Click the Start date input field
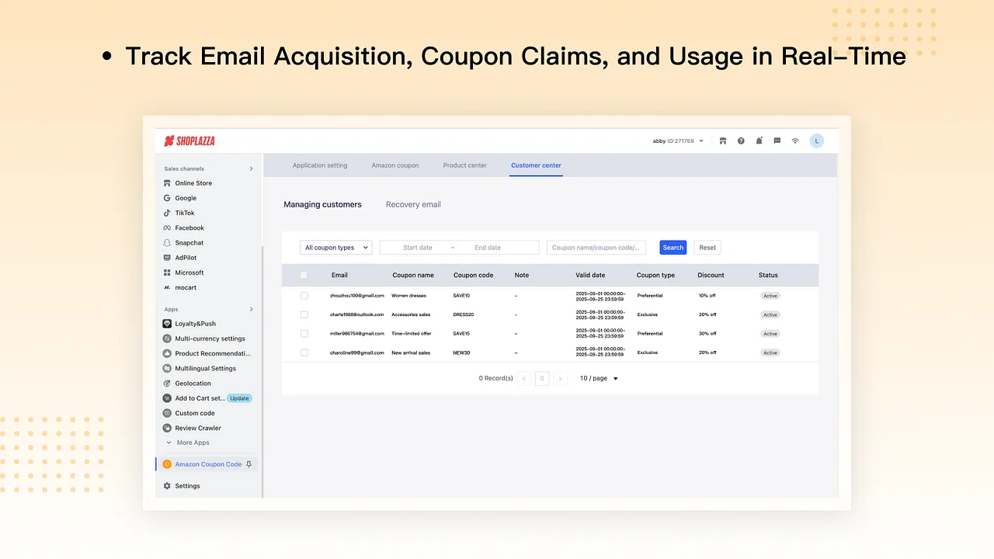The image size is (994, 559). point(418,247)
